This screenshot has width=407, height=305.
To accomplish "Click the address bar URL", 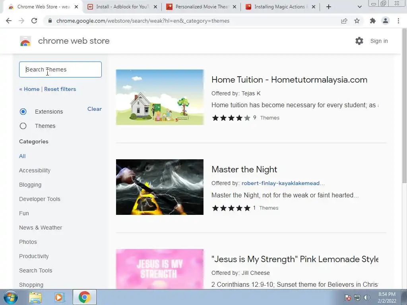I will click(x=143, y=21).
